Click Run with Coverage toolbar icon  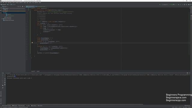(x=174, y=4)
